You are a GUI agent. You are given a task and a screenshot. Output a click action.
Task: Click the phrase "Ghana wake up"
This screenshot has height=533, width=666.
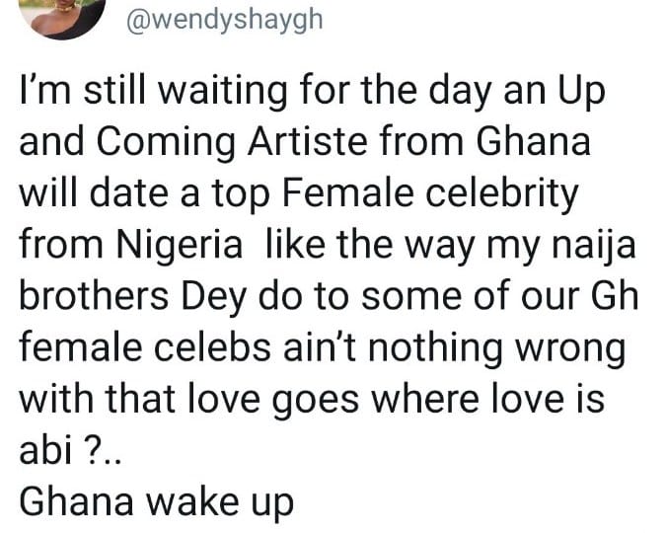(x=157, y=502)
